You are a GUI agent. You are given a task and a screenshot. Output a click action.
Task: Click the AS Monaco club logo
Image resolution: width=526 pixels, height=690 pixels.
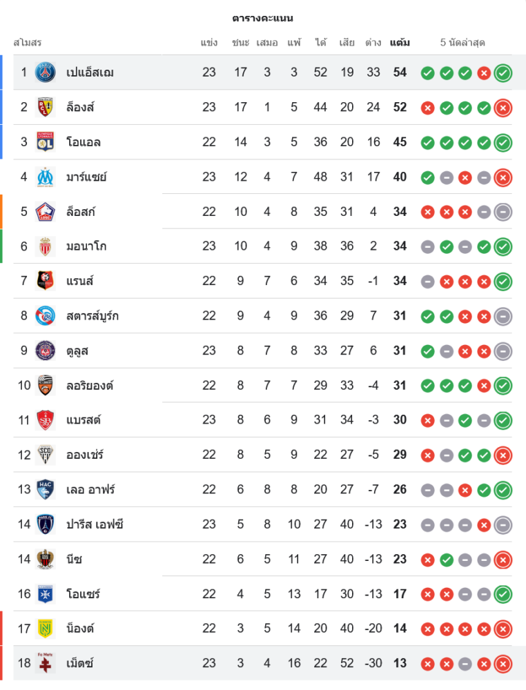point(46,246)
